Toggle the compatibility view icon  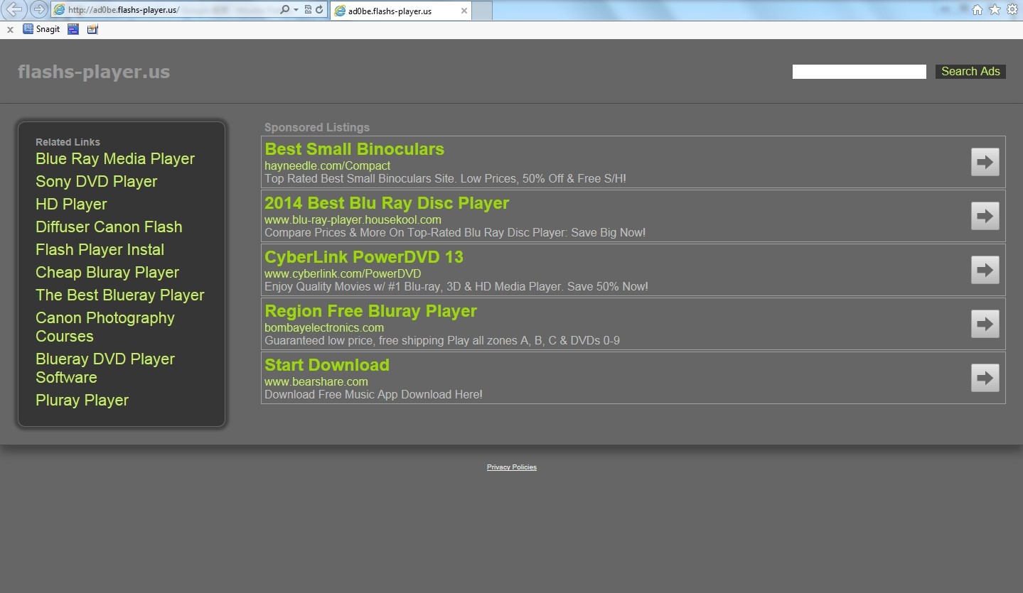click(307, 10)
